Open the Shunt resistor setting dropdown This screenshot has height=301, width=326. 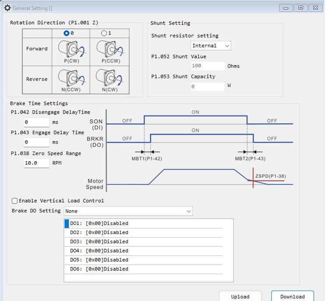(211, 45)
